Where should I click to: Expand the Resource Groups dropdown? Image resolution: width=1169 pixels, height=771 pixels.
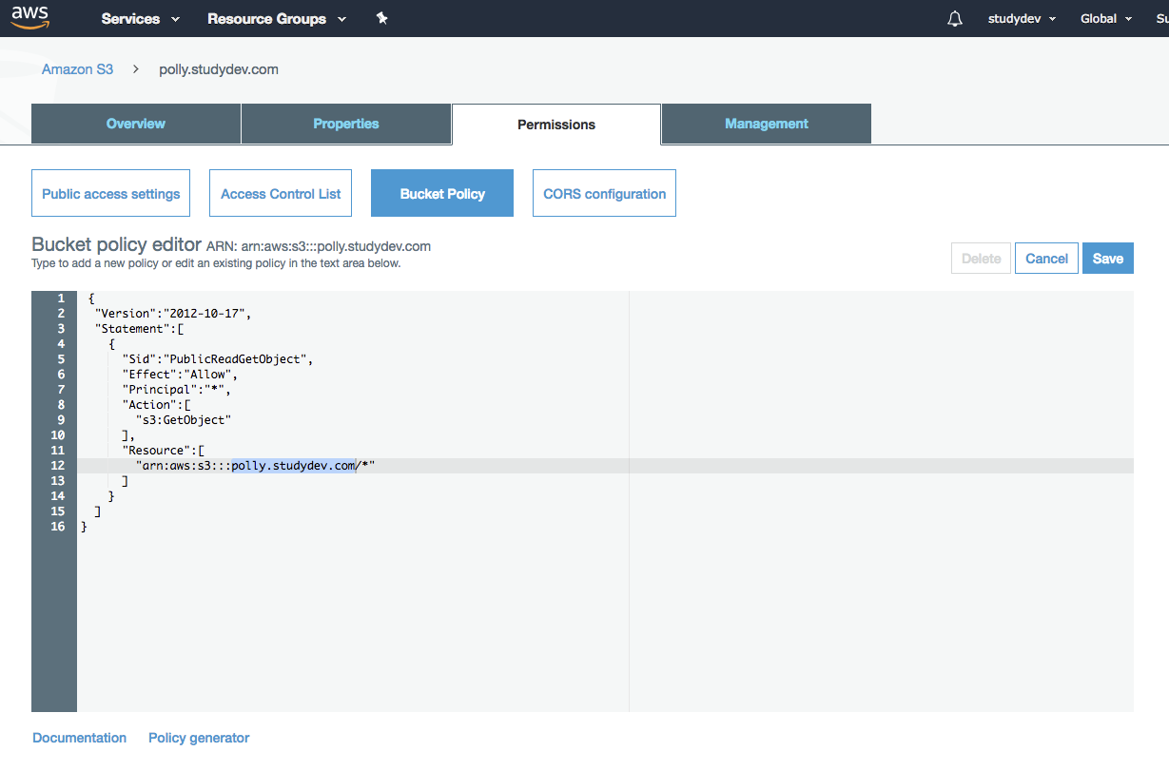coord(277,19)
